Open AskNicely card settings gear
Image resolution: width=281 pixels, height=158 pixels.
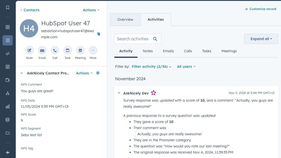[x=98, y=73]
